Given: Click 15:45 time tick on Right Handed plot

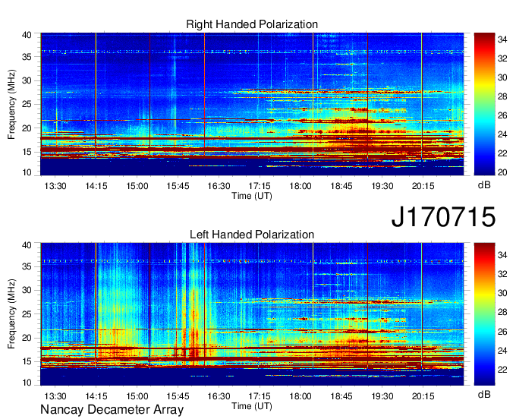Looking at the screenshot, I should (x=178, y=186).
